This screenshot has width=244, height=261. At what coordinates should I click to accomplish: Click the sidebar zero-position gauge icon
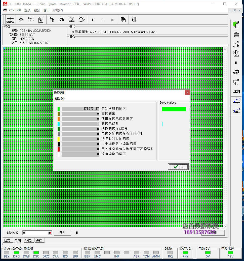pyautogui.click(x=236, y=53)
